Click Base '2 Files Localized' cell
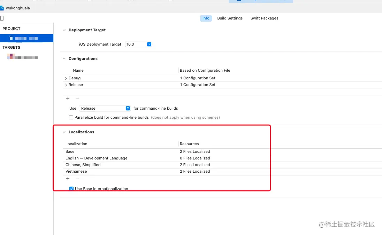Viewport: 382px width, 235px height. [195, 151]
